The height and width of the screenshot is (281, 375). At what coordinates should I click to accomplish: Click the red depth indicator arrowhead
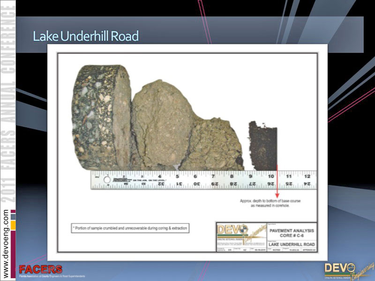point(277,194)
